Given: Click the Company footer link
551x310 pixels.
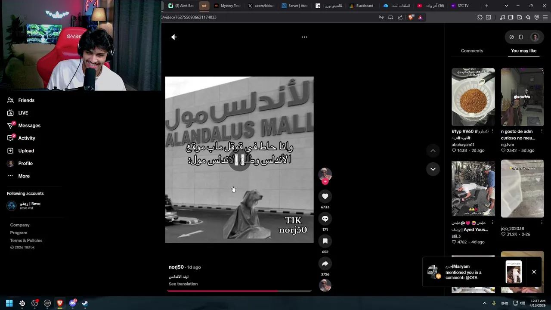Looking at the screenshot, I should pyautogui.click(x=20, y=225).
